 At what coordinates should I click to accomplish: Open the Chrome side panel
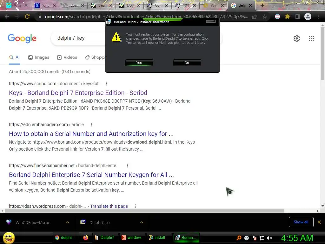coord(297,17)
